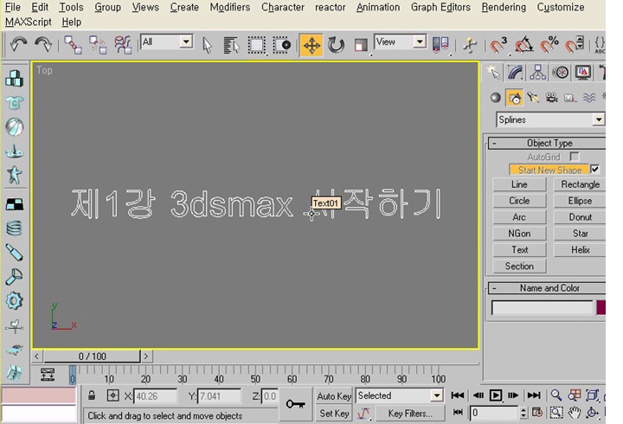Choose the Select Object arrow tool
This screenshot has width=623, height=424.
(207, 45)
